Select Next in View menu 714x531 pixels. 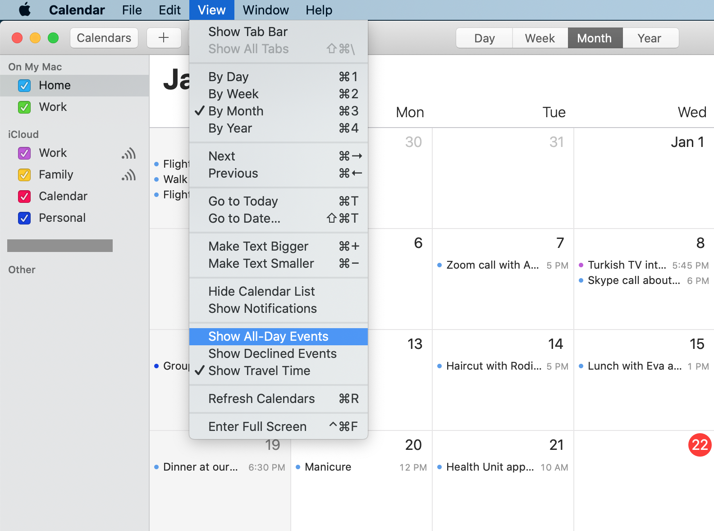pos(279,156)
